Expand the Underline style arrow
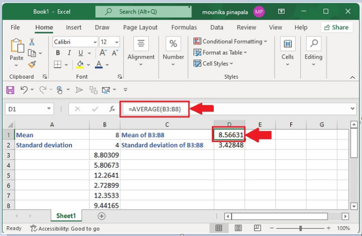 (89, 53)
